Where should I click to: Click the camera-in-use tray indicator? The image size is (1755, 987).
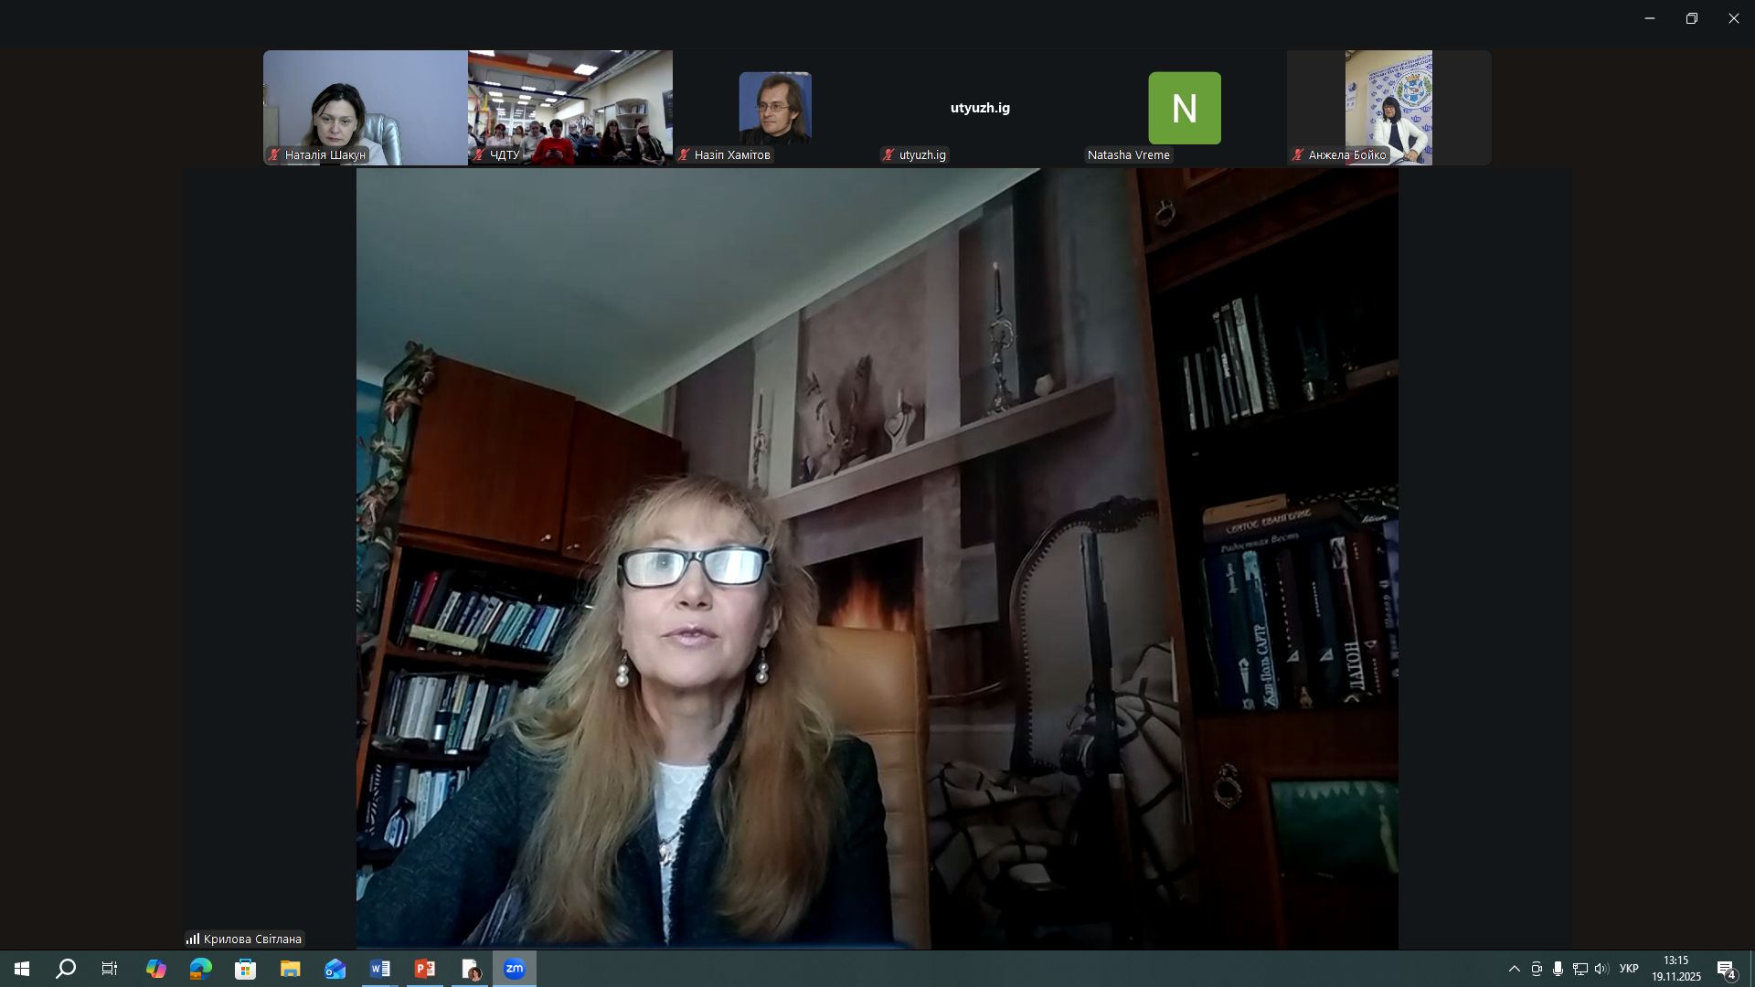pyautogui.click(x=1537, y=969)
